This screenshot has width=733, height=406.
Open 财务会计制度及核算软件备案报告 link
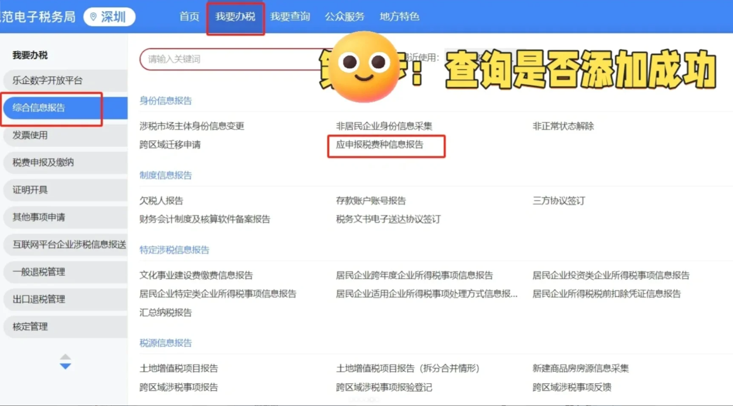coord(205,219)
